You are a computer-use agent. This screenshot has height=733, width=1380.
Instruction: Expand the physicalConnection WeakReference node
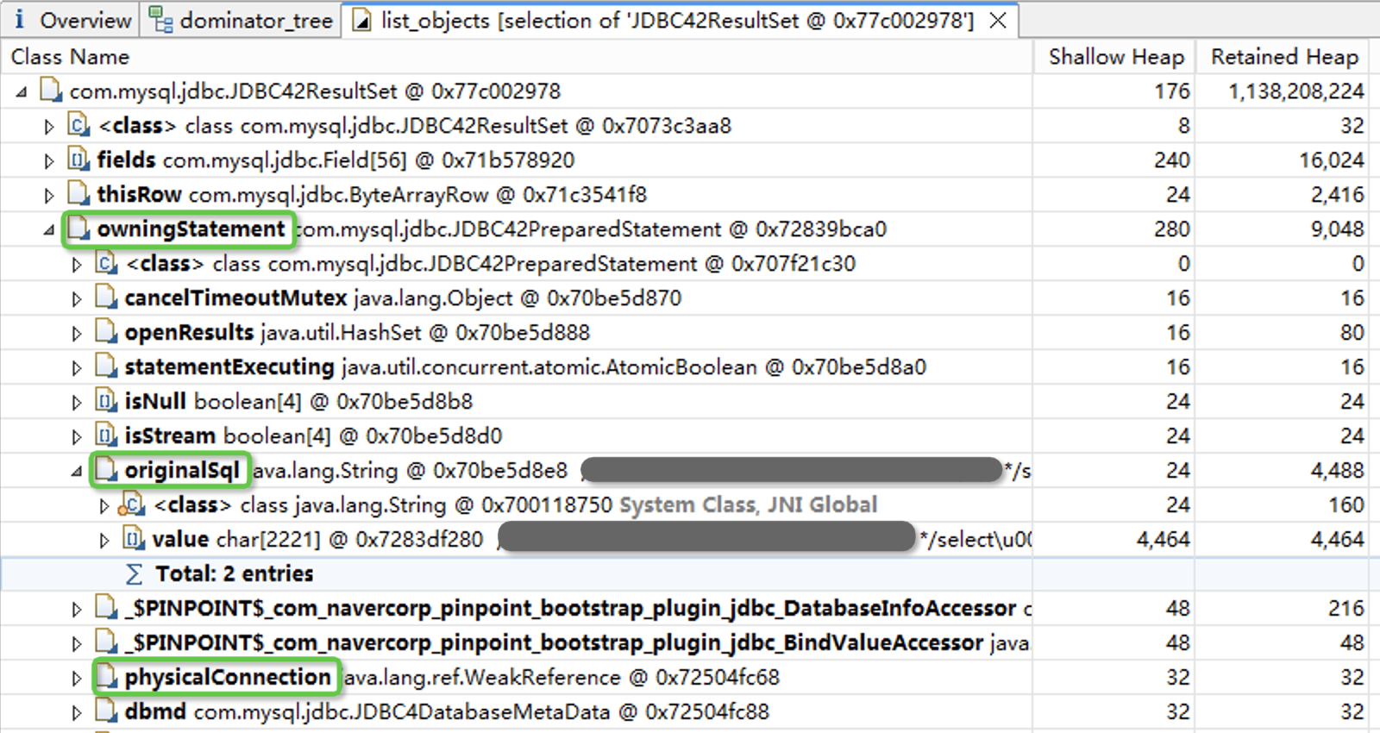(x=77, y=679)
